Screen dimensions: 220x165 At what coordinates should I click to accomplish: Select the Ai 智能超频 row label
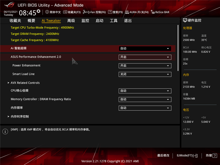pyautogui.click(x=18, y=48)
